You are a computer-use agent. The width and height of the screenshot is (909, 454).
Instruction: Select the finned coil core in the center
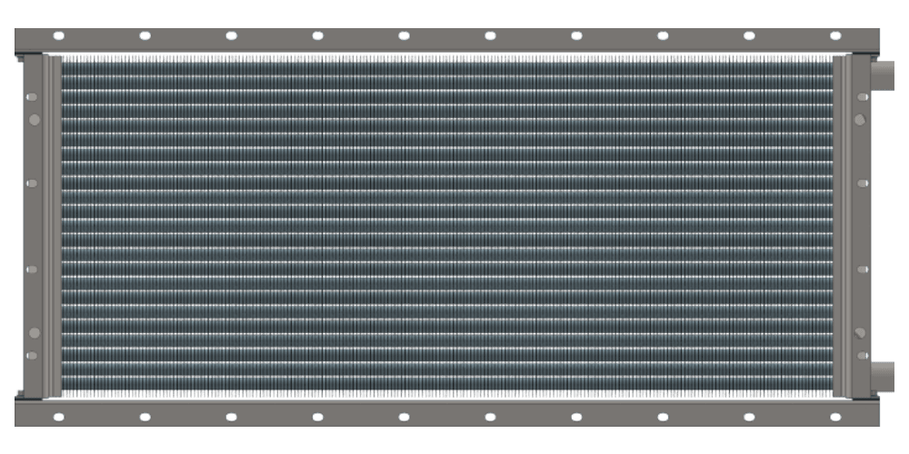pyautogui.click(x=445, y=227)
